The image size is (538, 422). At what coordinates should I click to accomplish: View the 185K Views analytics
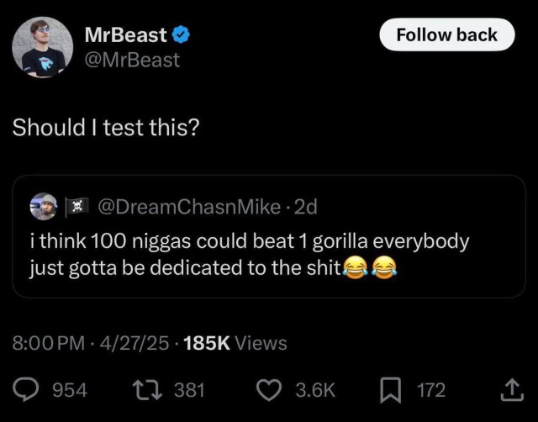[x=235, y=343]
